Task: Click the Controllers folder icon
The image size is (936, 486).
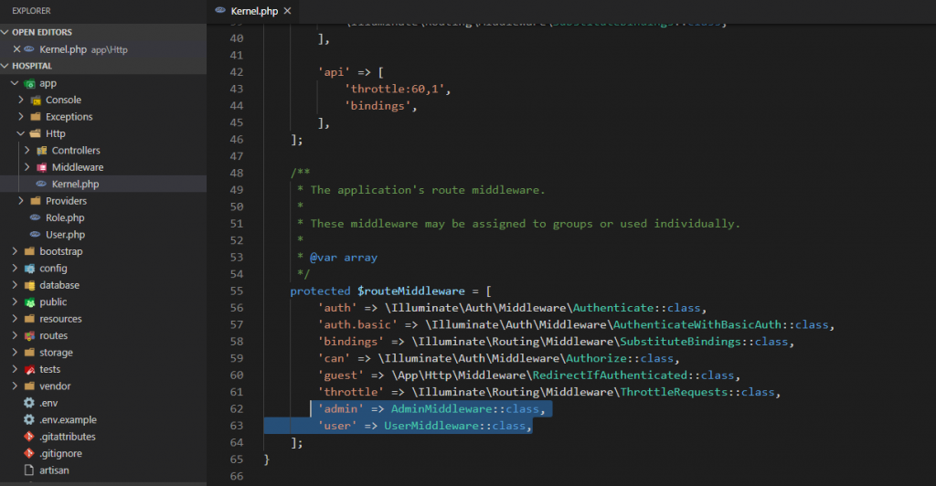Action: coord(41,150)
